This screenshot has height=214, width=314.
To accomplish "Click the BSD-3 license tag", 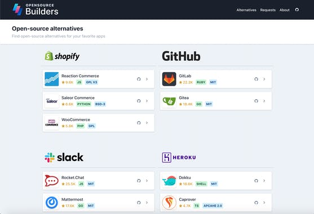I will click(x=100, y=104).
